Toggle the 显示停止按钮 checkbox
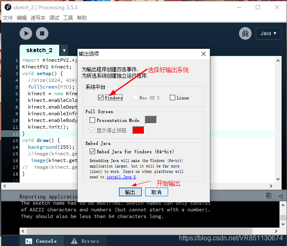Viewport: 287px width, 246px height. pos(92,130)
